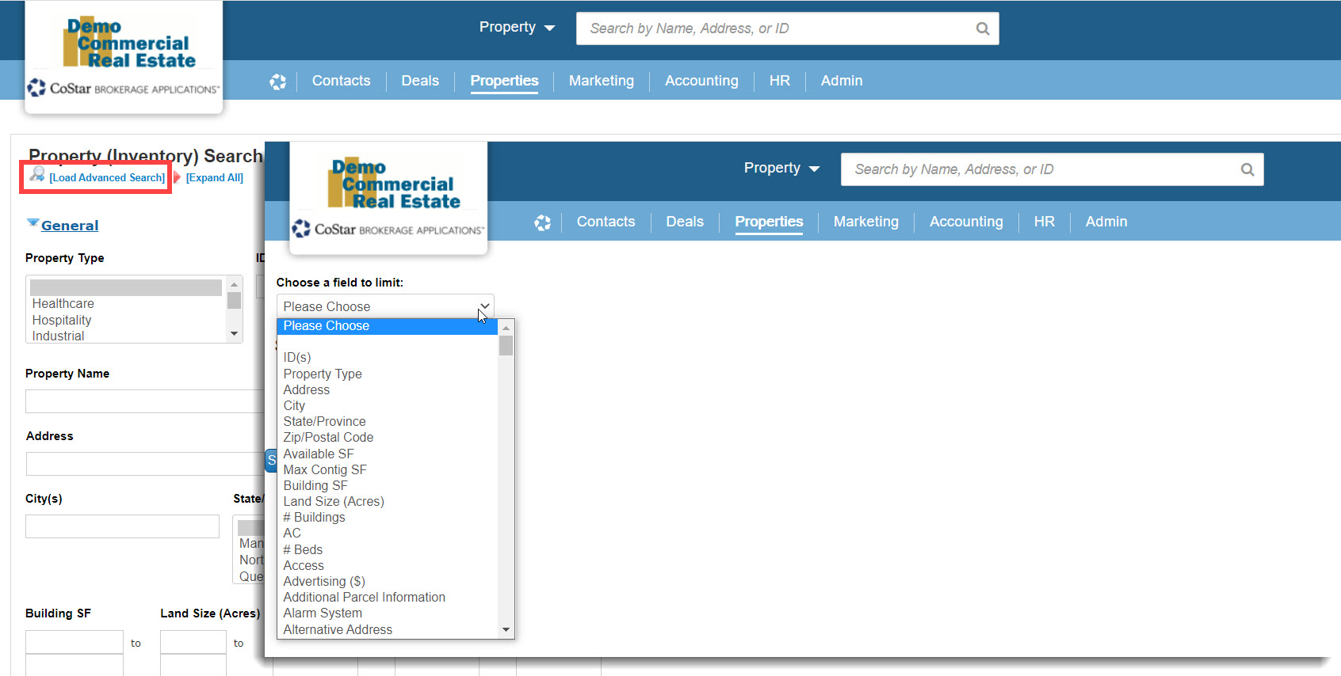Select City from the field dropdown list
The image size is (1341, 676).
388,406
